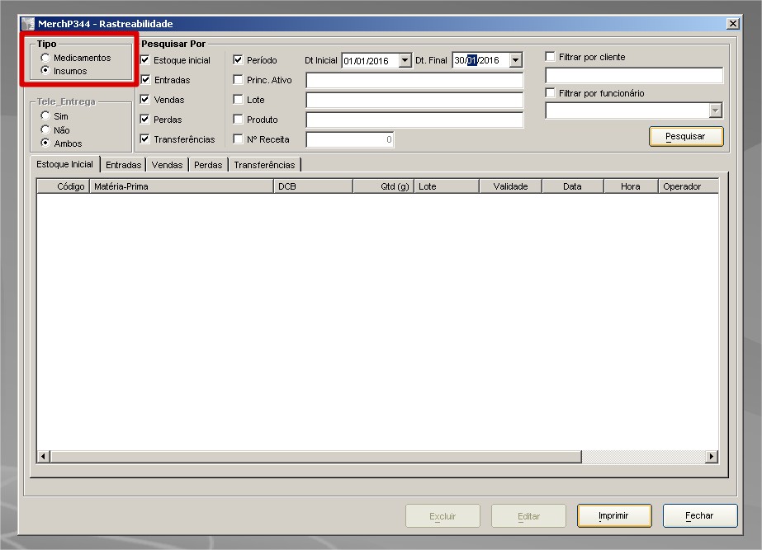762x550 pixels.
Task: Tick the Filtrar por cliente checkbox
Action: pyautogui.click(x=551, y=57)
